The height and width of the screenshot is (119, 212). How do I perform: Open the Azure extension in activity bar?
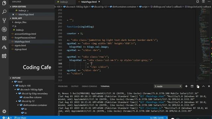pyautogui.click(x=4, y=47)
